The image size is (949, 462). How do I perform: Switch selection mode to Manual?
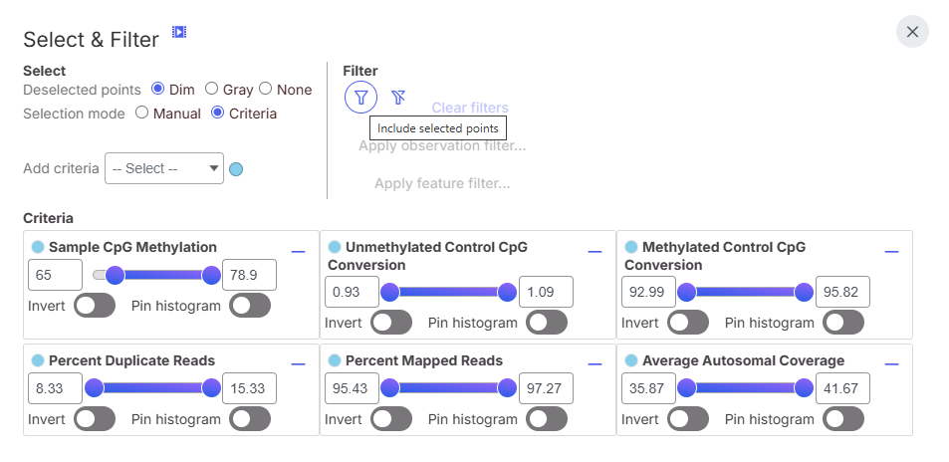[141, 114]
